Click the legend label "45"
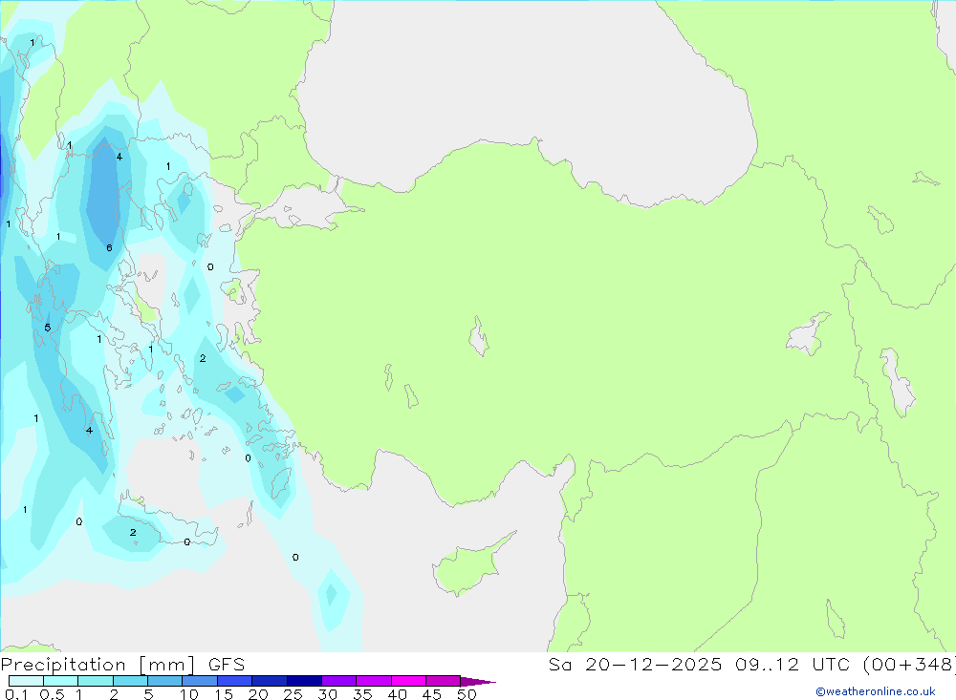The image size is (956, 700). 432,694
